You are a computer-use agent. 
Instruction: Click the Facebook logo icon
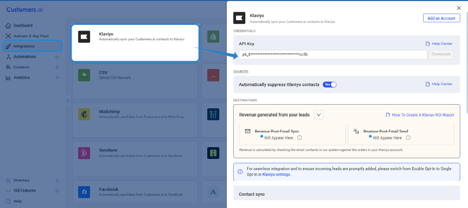(84, 192)
